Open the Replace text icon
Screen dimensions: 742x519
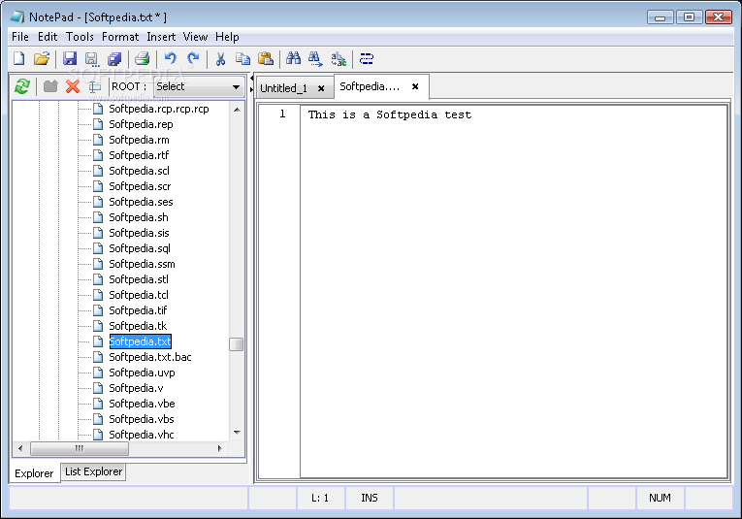point(339,59)
